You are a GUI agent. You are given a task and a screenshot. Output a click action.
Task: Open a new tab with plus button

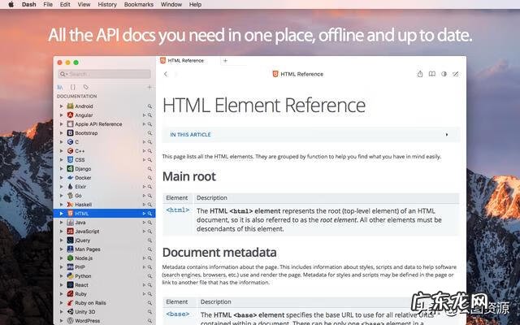(225, 61)
